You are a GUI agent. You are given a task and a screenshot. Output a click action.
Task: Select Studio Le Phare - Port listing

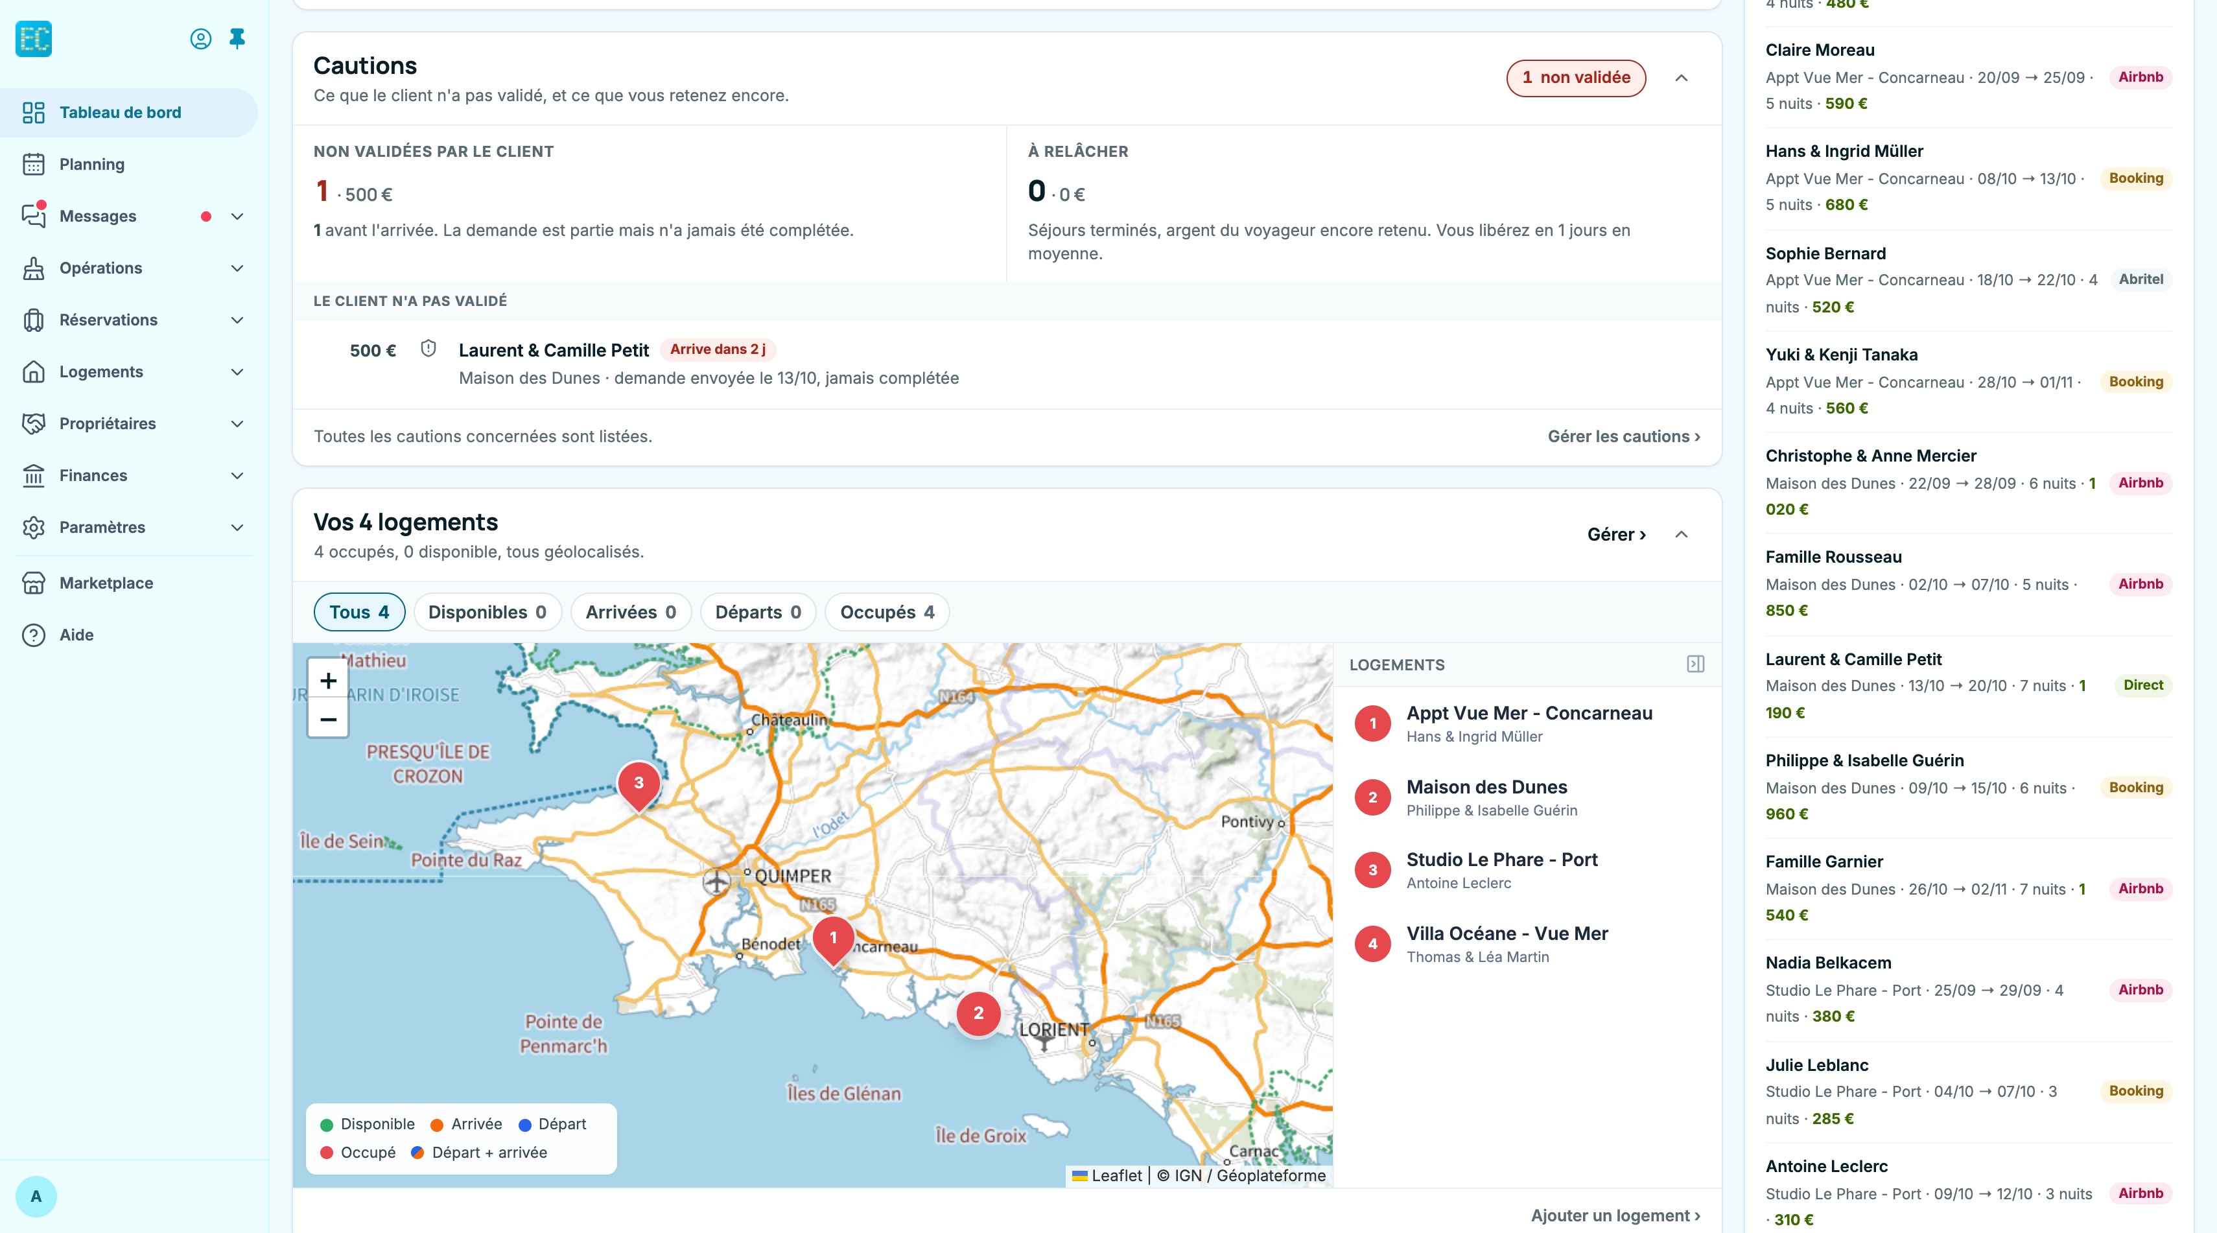pos(1527,870)
